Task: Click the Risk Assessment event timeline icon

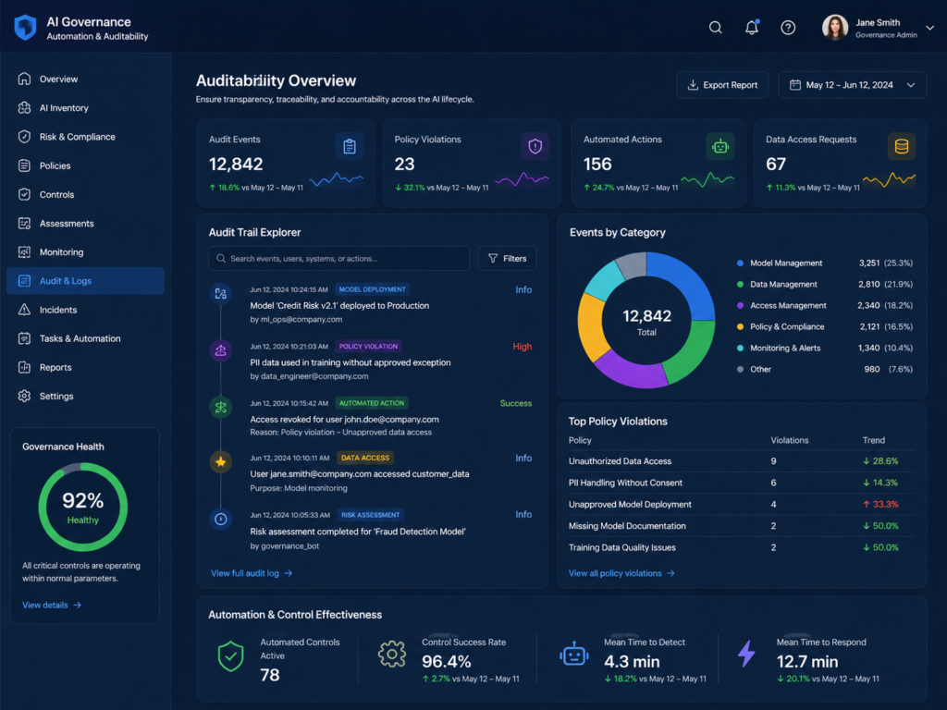Action: coord(220,520)
